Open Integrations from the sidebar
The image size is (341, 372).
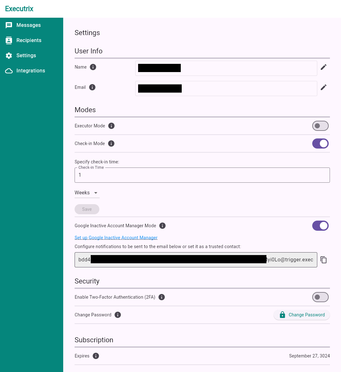[x=31, y=71]
